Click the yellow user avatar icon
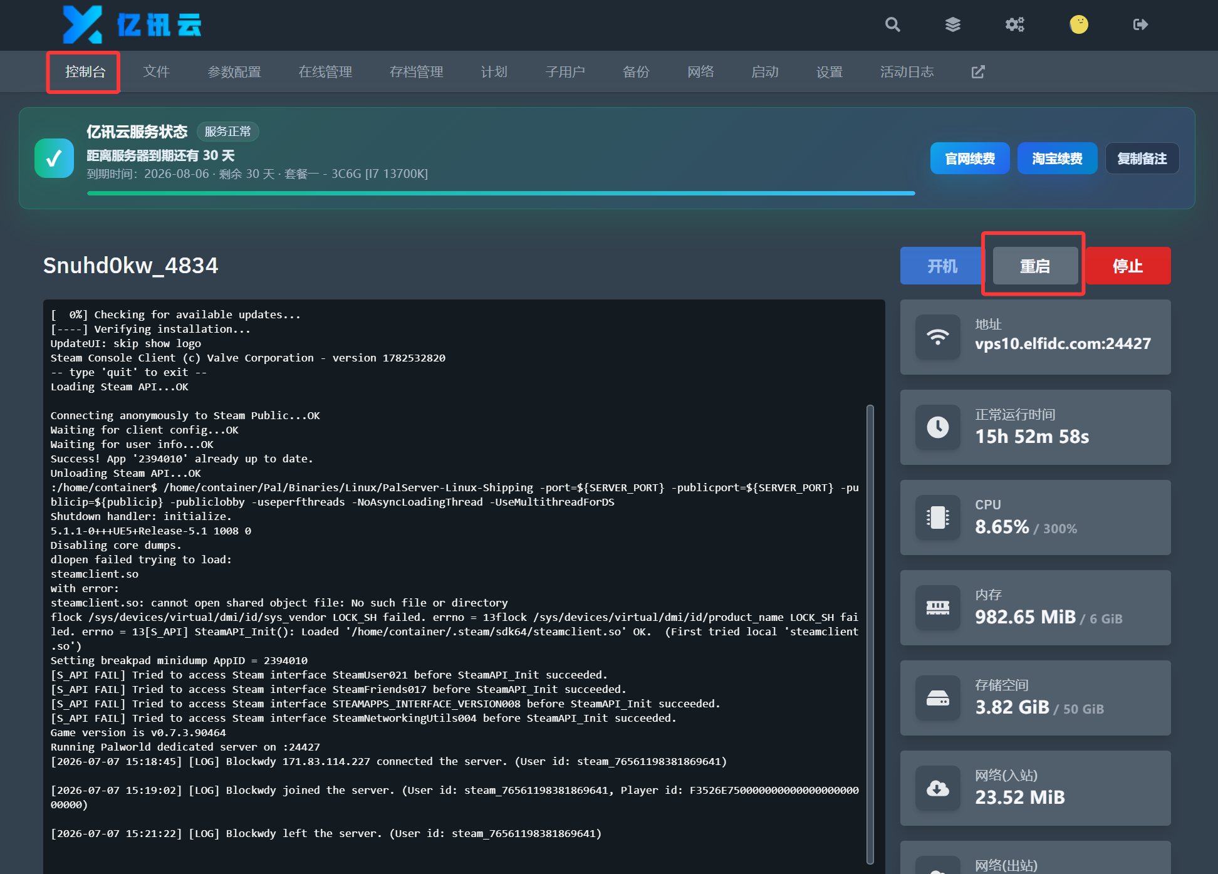Image resolution: width=1218 pixels, height=874 pixels. pyautogui.click(x=1078, y=24)
